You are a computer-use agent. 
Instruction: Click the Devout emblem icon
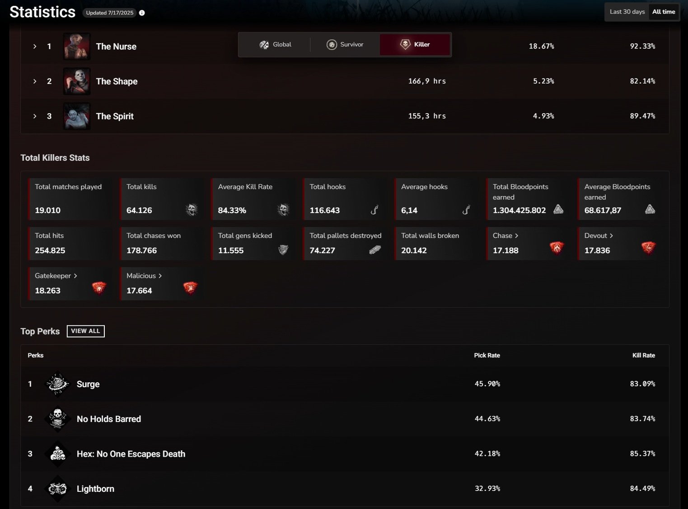(x=648, y=248)
